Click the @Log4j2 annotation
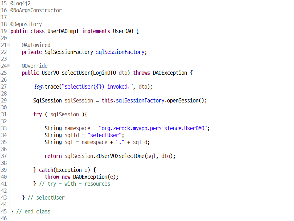 click(x=21, y=3)
